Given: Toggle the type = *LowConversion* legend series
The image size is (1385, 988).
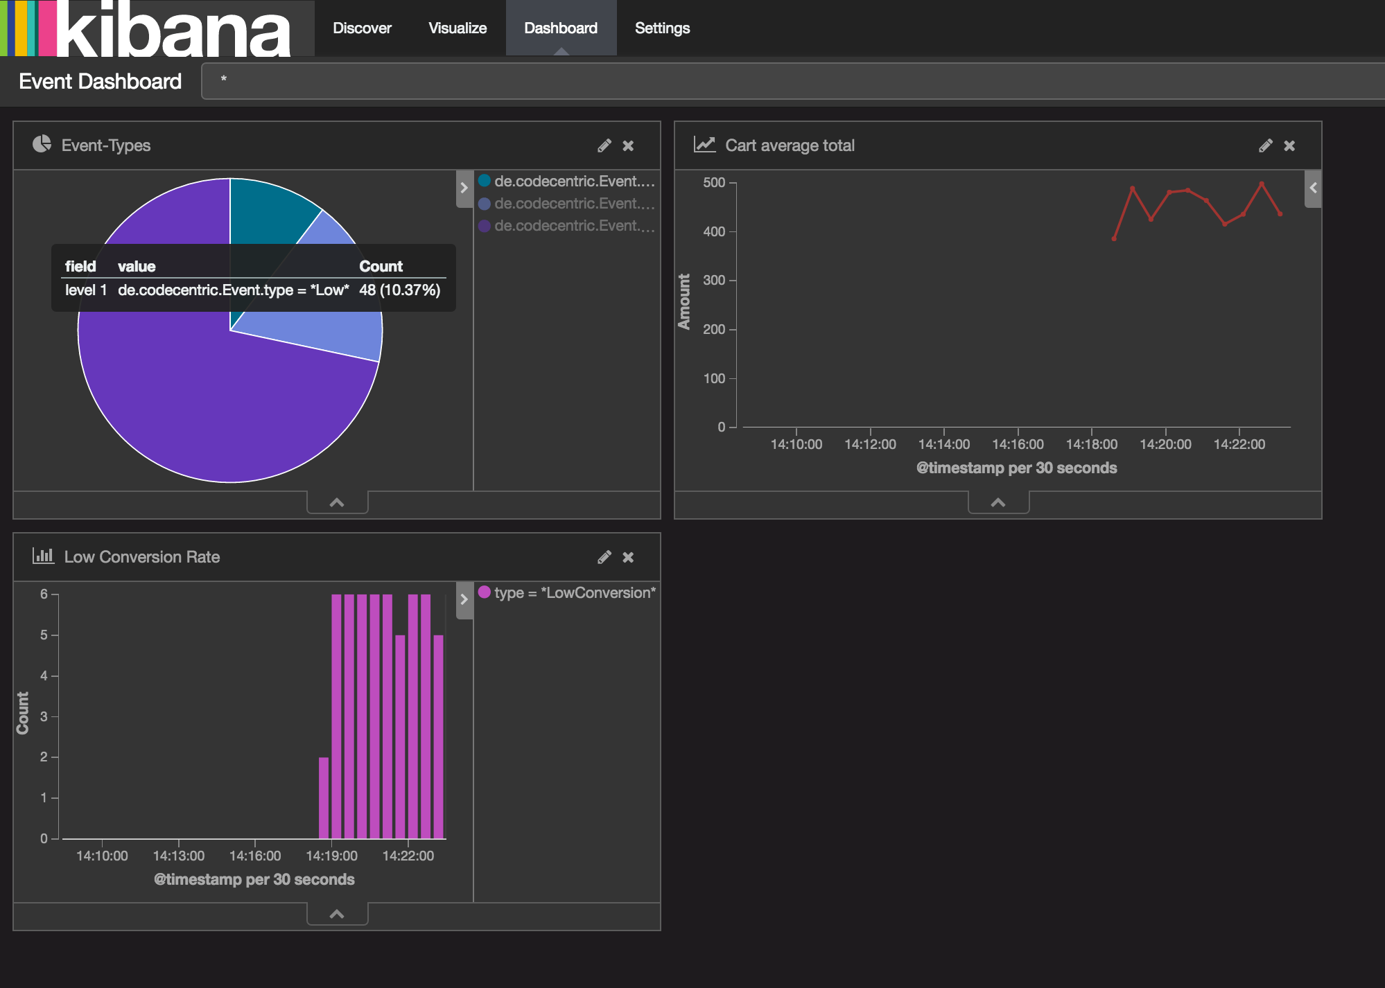Looking at the screenshot, I should [574, 593].
